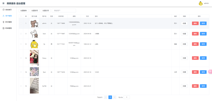Click the 批量删除 button
Viewport: 212px width, 101px height.
click(x=24, y=11)
